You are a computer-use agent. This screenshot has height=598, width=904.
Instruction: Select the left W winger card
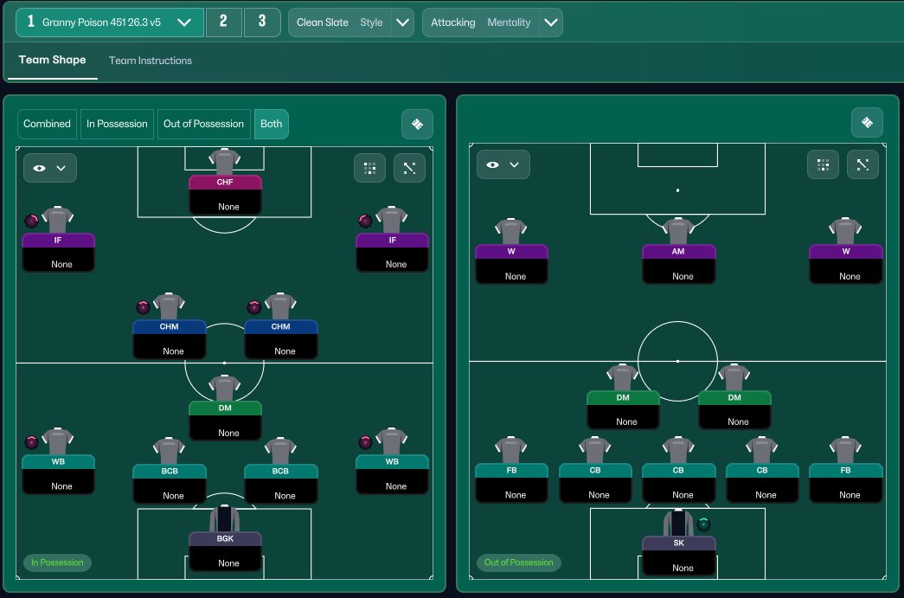pos(511,264)
